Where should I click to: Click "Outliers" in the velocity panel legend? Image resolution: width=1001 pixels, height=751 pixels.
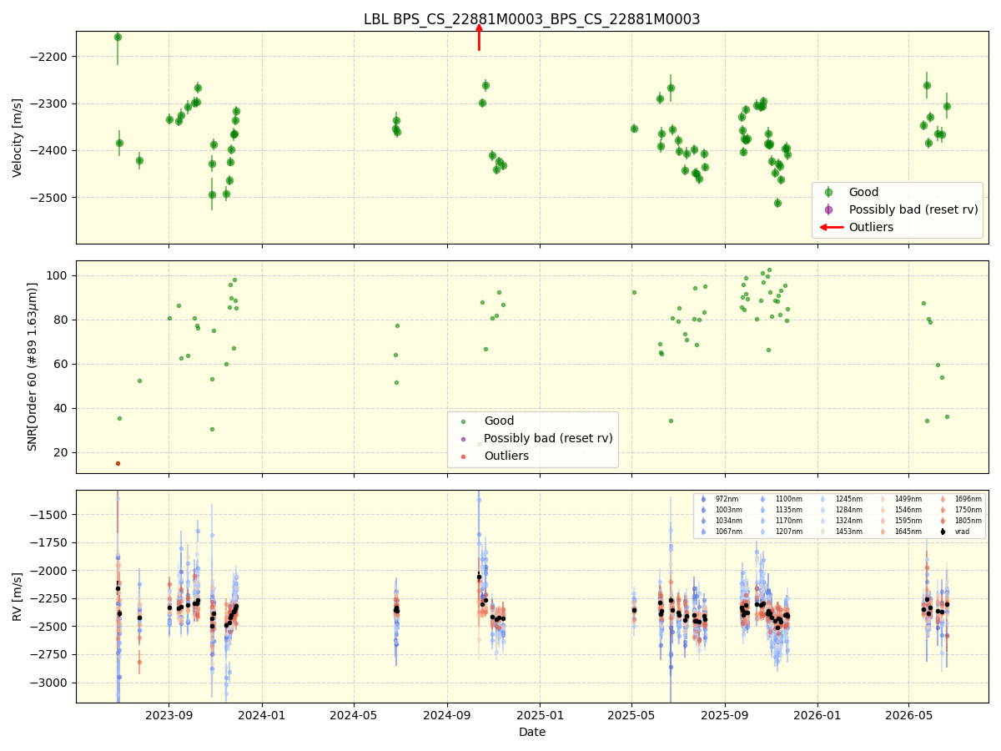click(871, 227)
